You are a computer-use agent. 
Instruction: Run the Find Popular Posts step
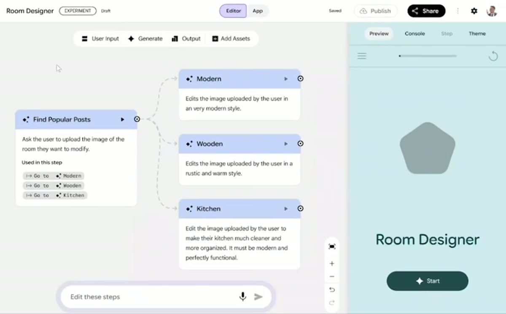pos(123,119)
